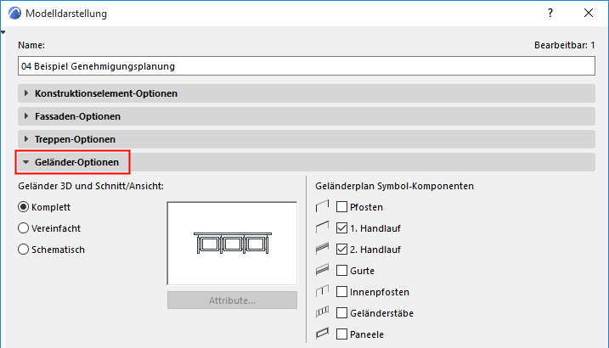Click the 1. Handlauf symbol icon
609x348 pixels.
pyautogui.click(x=322, y=228)
